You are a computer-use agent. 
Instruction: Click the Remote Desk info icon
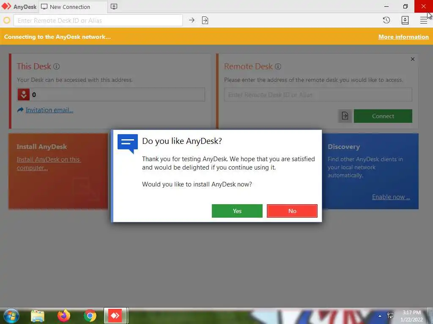pyautogui.click(x=278, y=66)
